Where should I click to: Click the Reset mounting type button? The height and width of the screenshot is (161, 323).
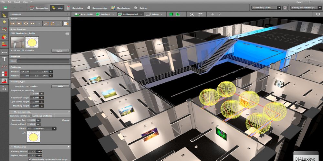(60, 86)
